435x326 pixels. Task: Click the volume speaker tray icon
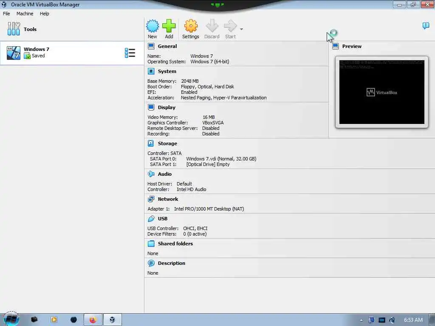click(x=392, y=320)
